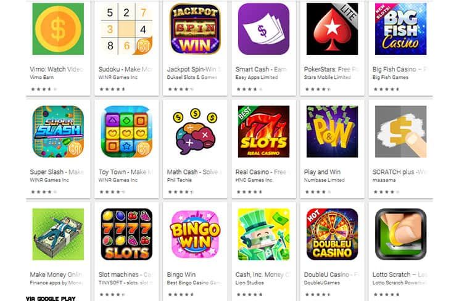Select the Sudoku number grid app icon
Image resolution: width=459 pixels, height=301 pixels.
(126, 29)
